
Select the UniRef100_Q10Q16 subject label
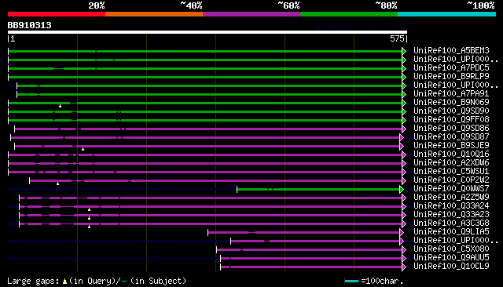[451, 154]
